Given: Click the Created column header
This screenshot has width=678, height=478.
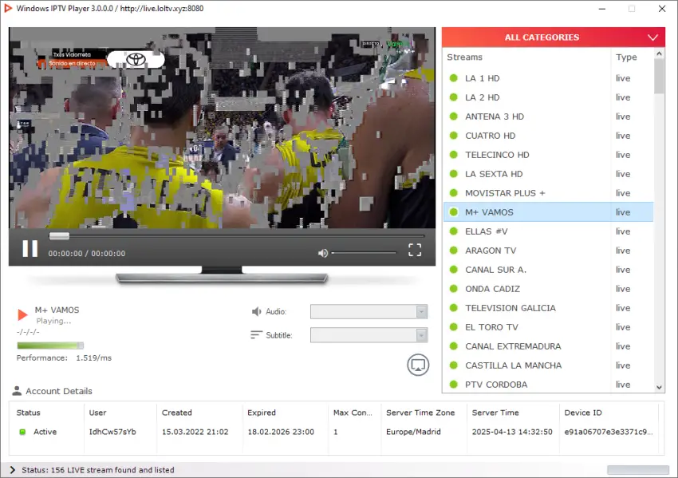Looking at the screenshot, I should click(x=176, y=413).
